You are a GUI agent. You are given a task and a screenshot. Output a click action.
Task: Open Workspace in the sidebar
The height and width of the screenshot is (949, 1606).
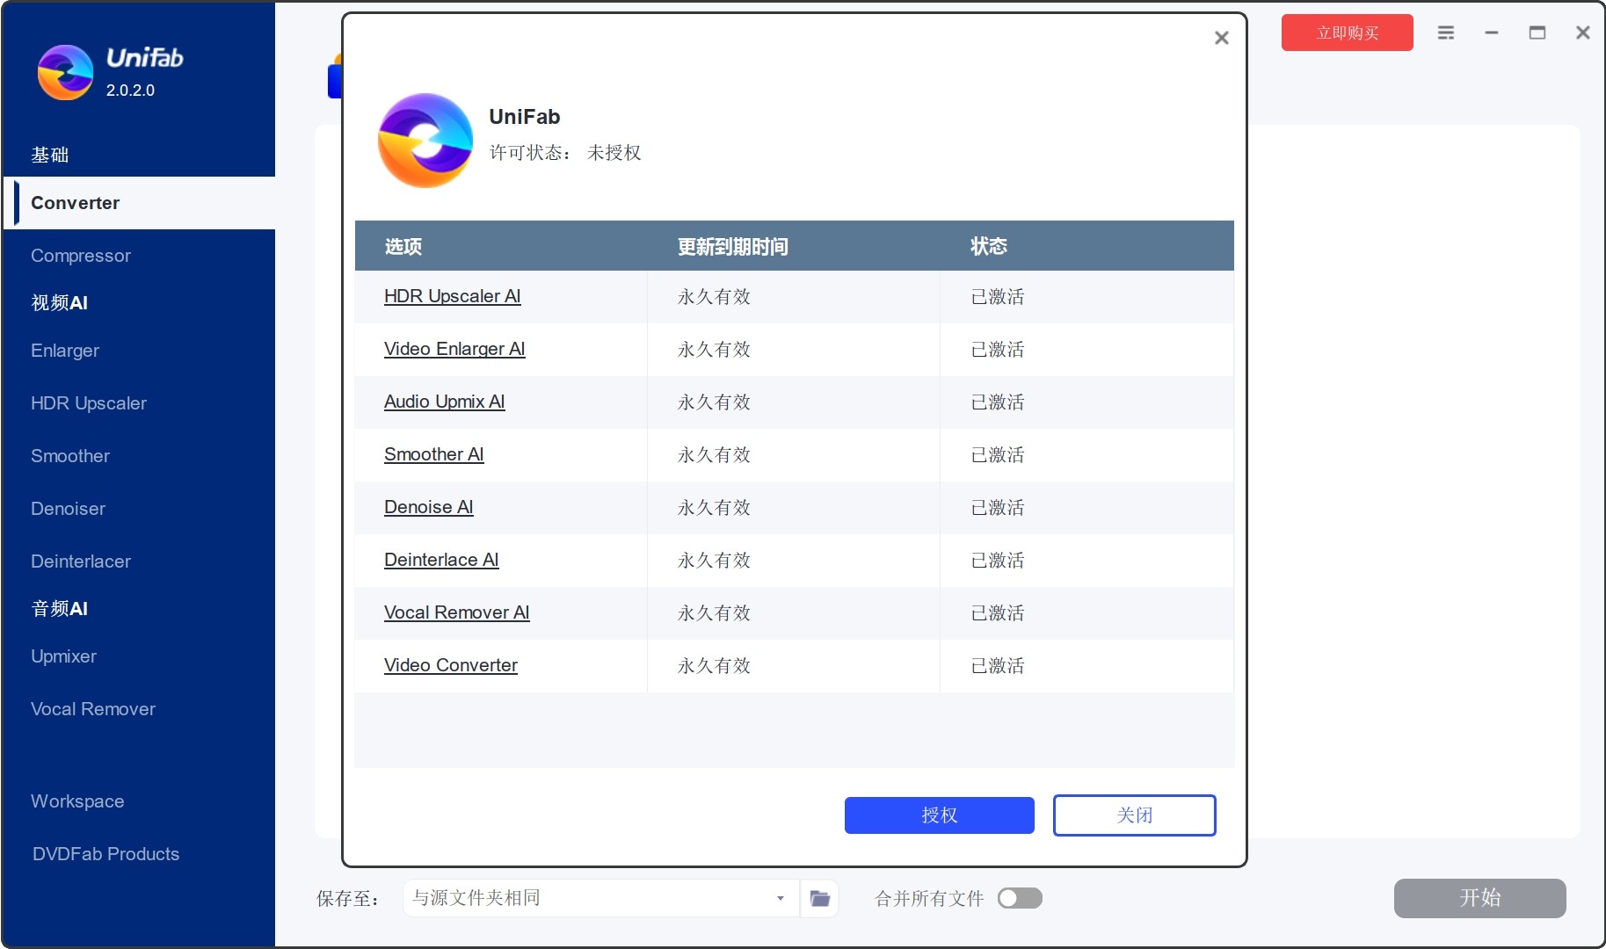pyautogui.click(x=139, y=801)
